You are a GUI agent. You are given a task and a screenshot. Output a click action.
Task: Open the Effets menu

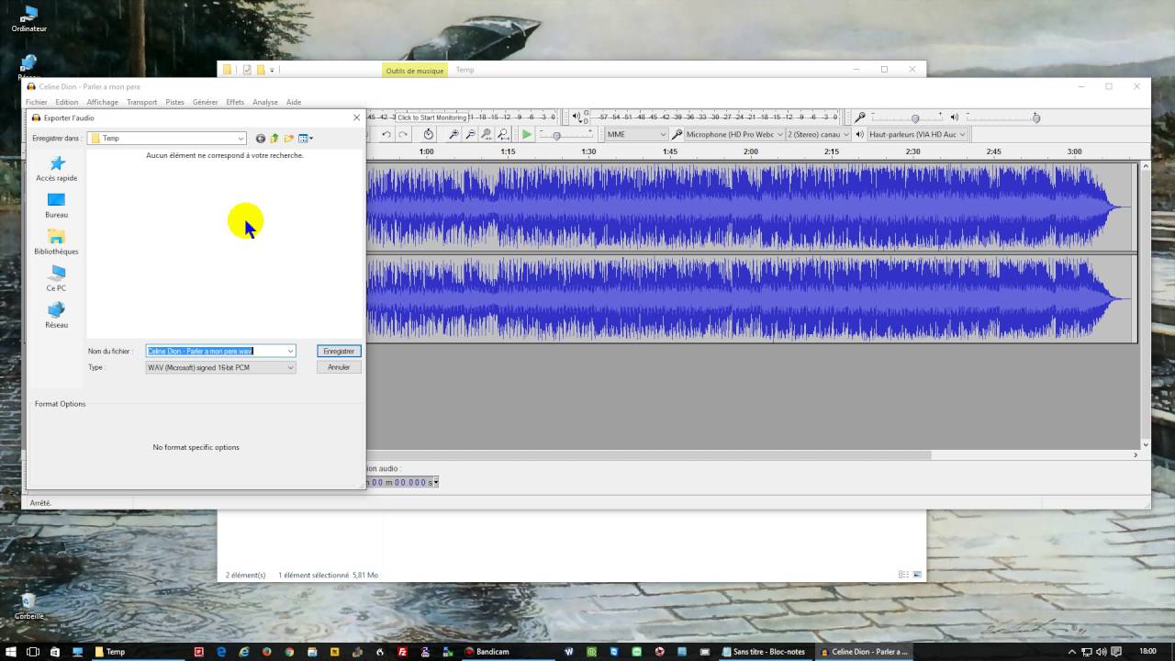tap(235, 102)
